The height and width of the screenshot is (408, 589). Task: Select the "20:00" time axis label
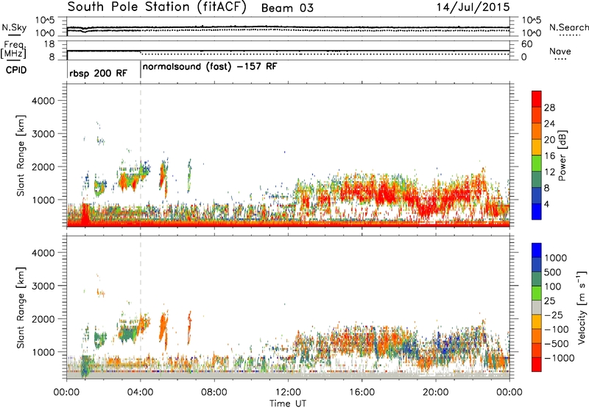pyautogui.click(x=436, y=393)
